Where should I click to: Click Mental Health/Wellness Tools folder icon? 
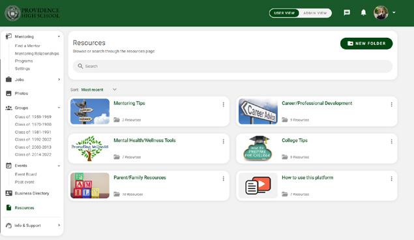117,157
